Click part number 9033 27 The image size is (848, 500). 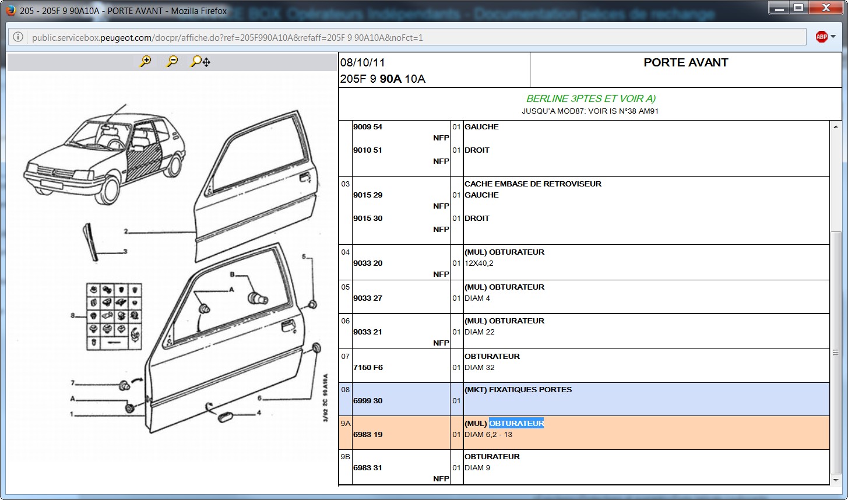tap(368, 298)
